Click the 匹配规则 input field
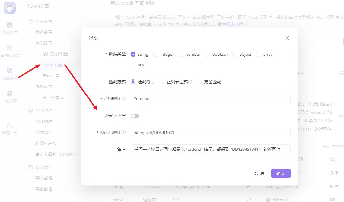344x202 pixels. point(210,99)
